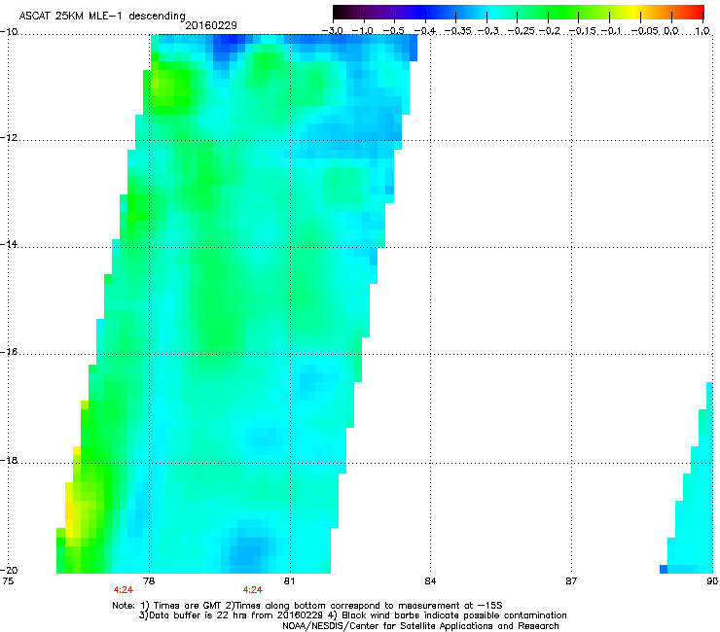Click the -3.0 colorbar label
720x632 pixels.
(332, 31)
